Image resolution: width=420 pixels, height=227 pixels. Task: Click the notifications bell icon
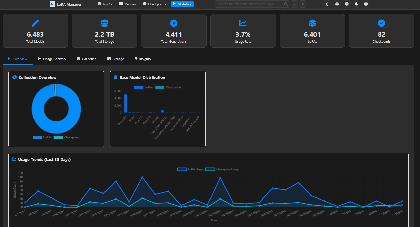(356, 4)
